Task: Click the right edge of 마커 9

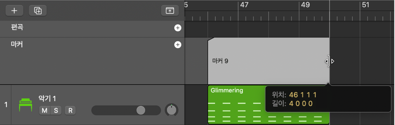Action: [329, 61]
